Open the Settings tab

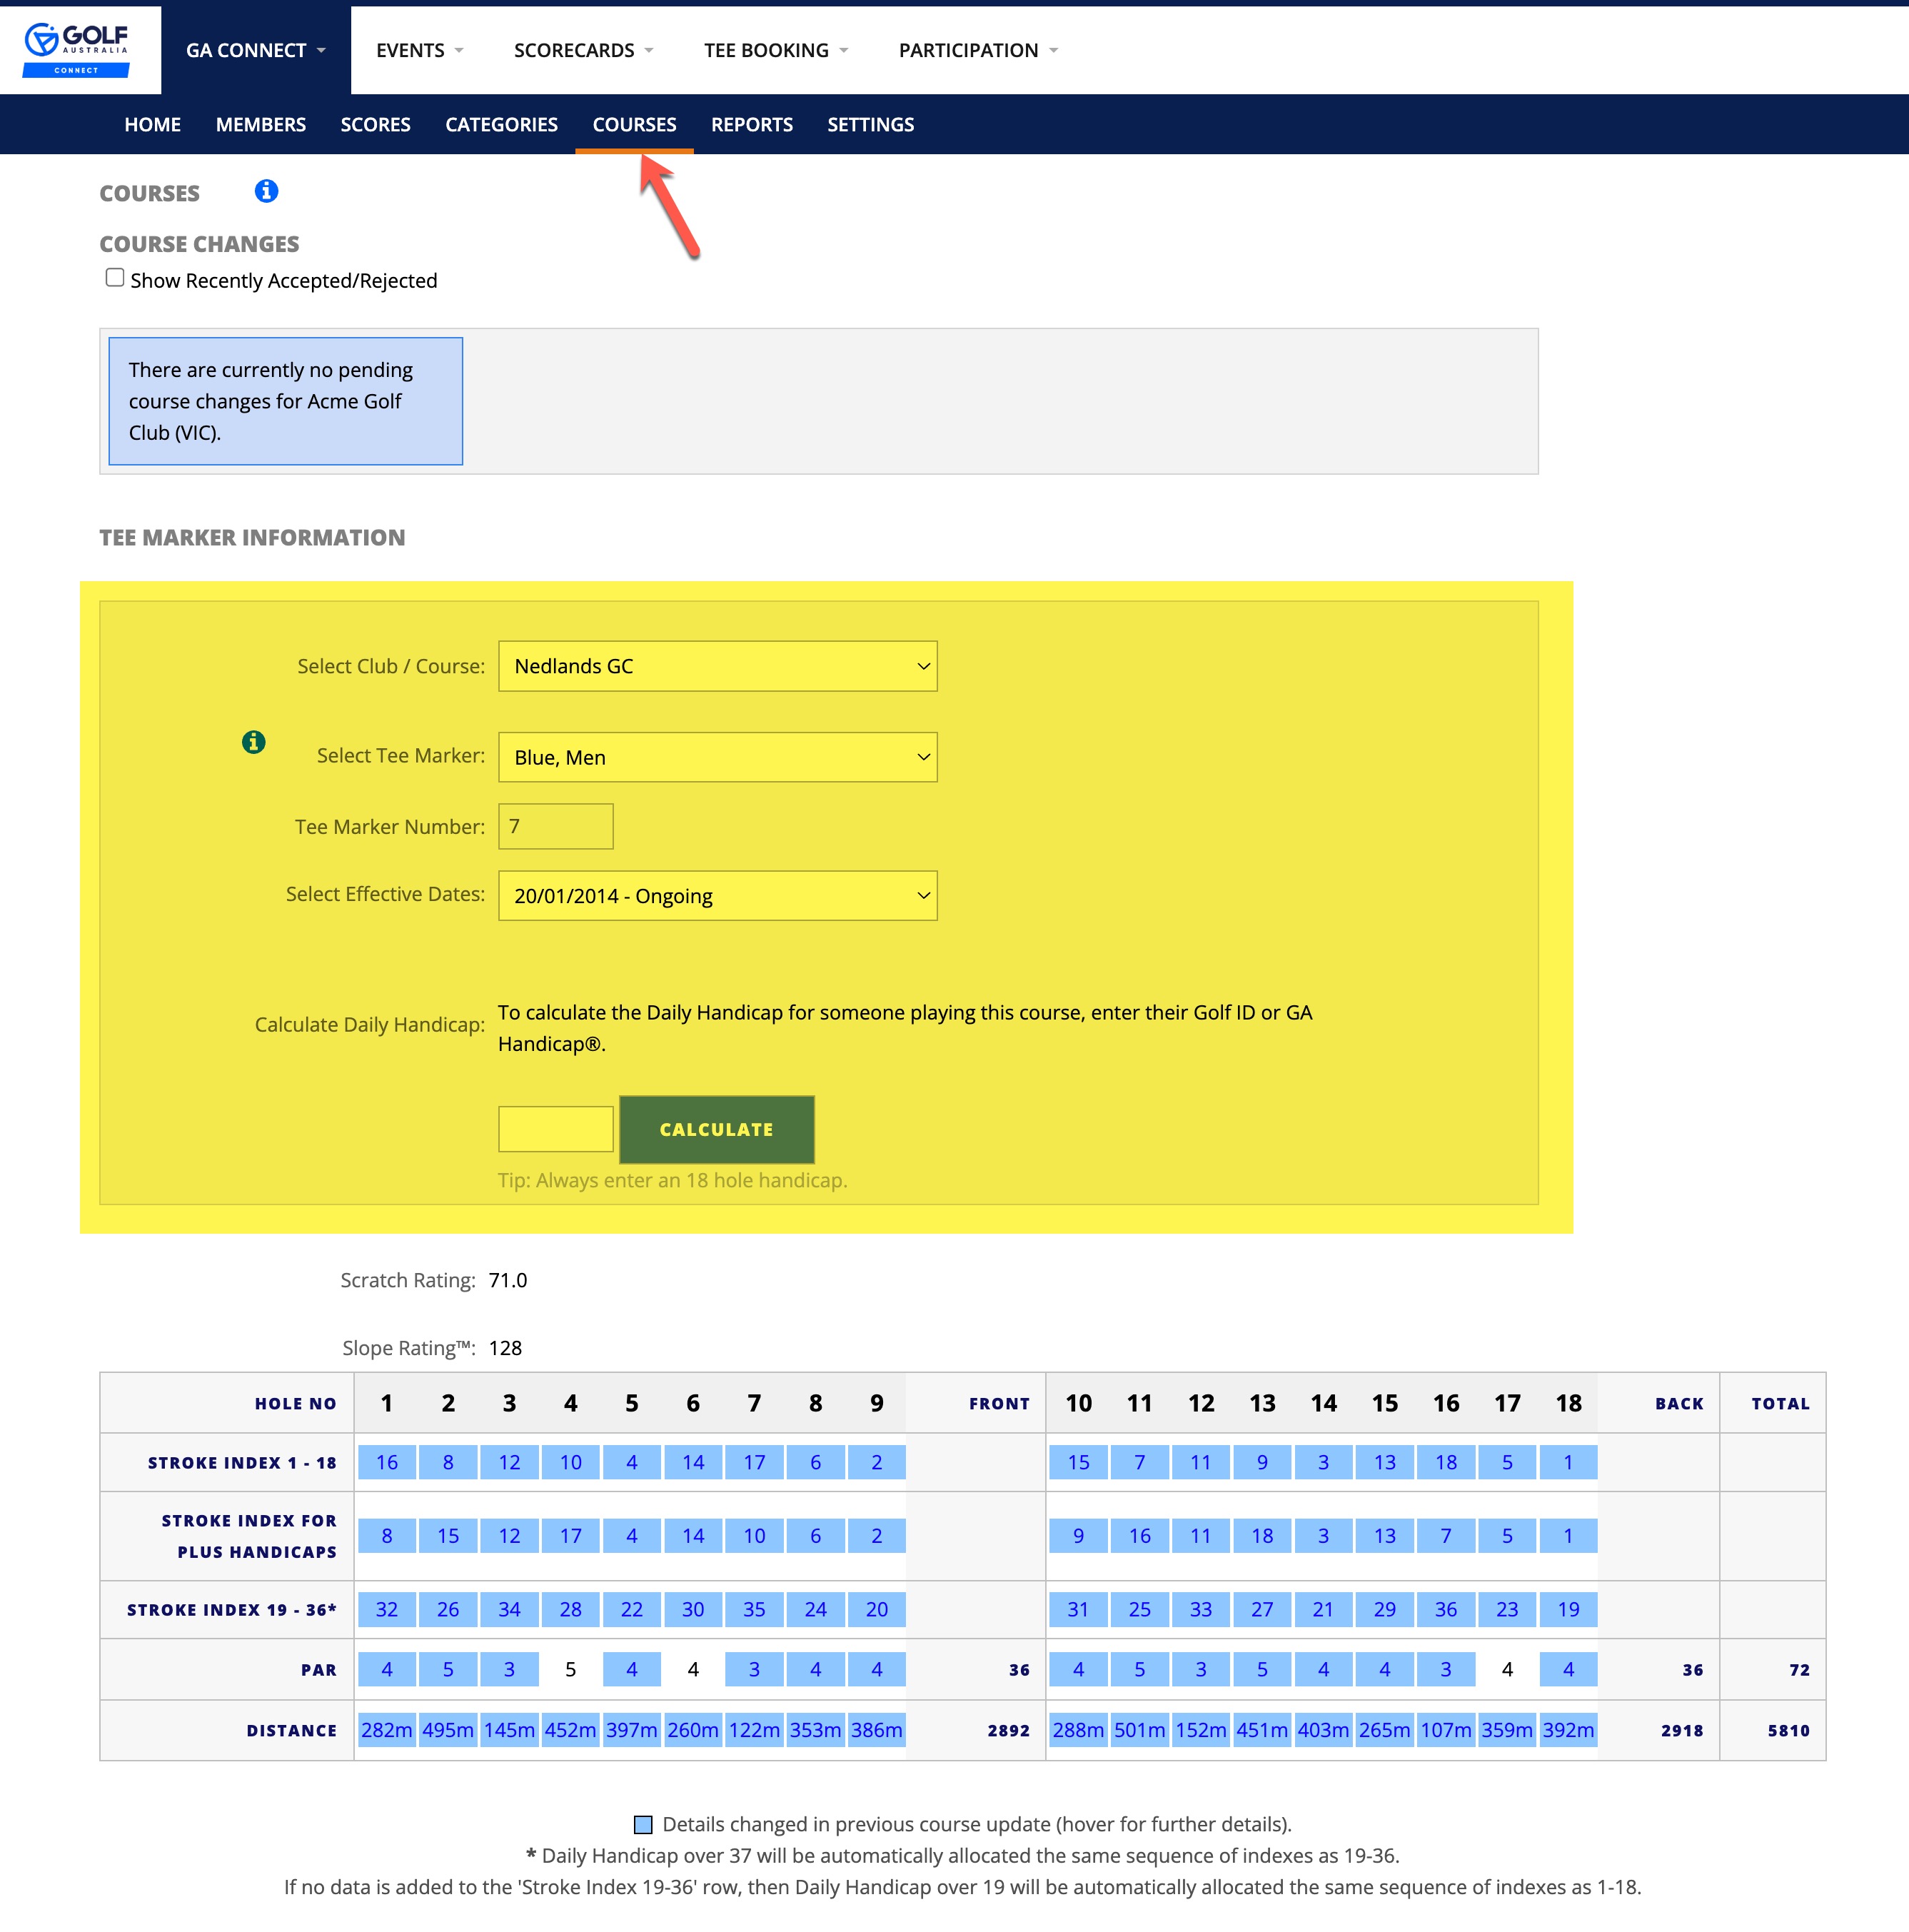[870, 125]
